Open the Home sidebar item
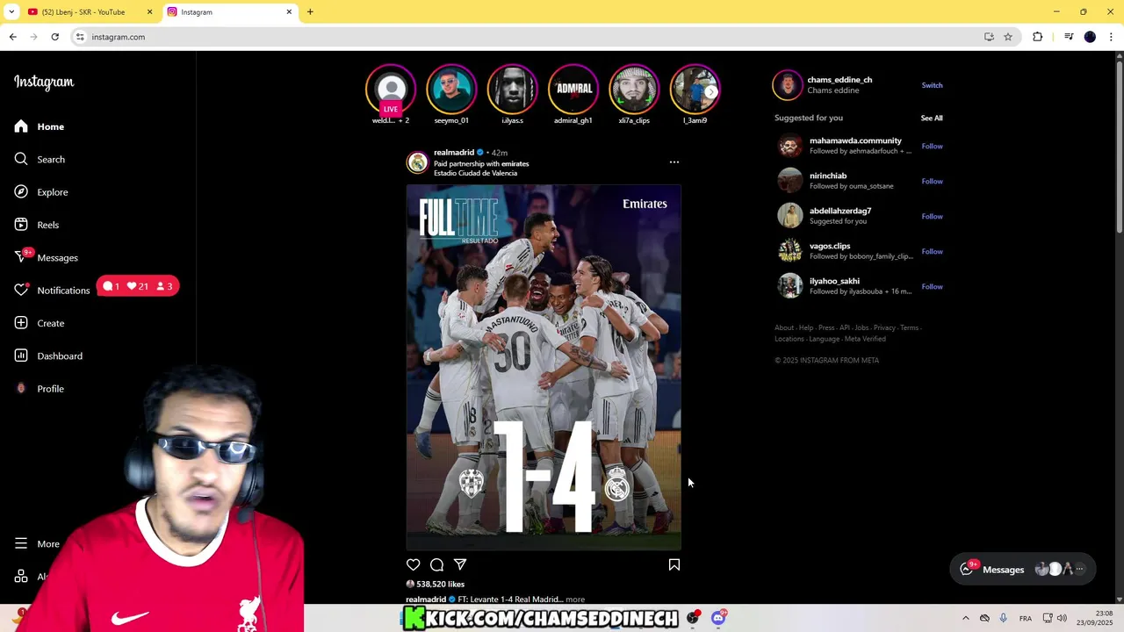Screen dimensions: 1124x632 40,126
